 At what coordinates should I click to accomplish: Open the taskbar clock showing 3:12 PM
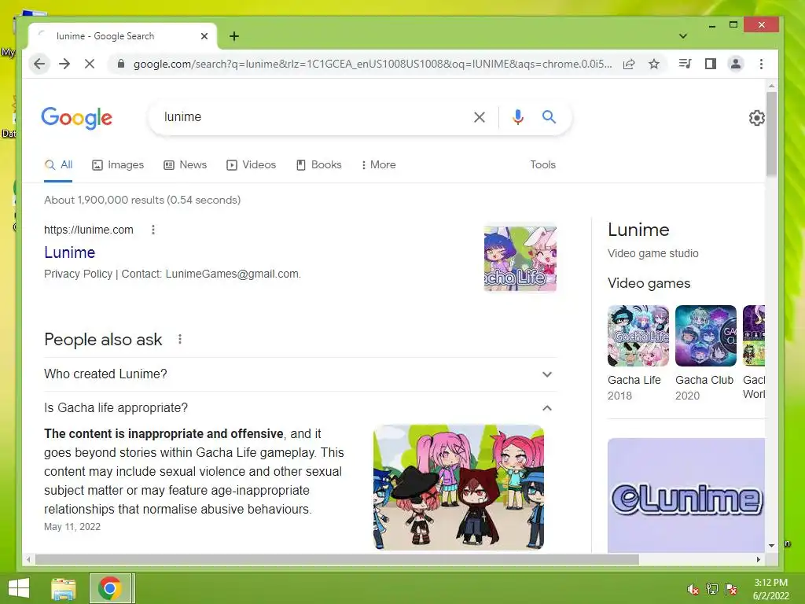point(770,589)
